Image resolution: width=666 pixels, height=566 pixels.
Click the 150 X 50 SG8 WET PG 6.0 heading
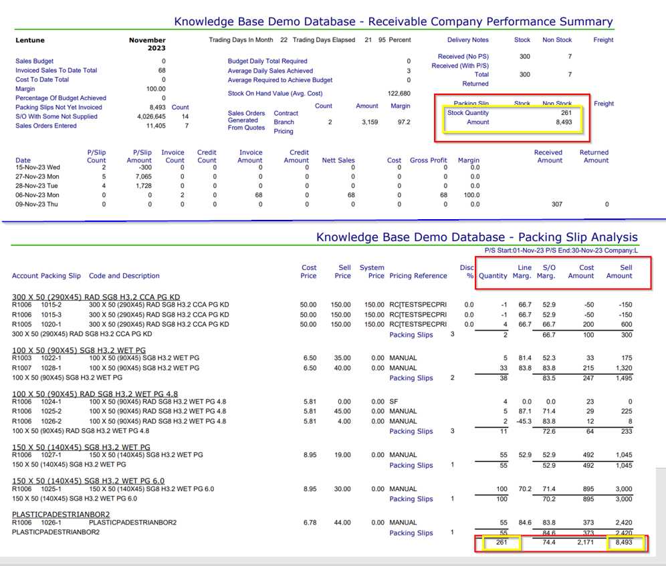88,480
